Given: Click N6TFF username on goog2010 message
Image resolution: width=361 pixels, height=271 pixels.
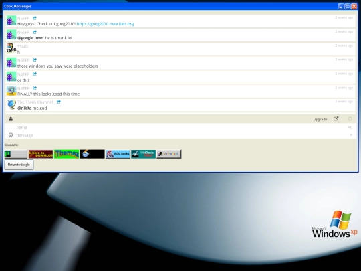Looking at the screenshot, I should [x=23, y=18].
